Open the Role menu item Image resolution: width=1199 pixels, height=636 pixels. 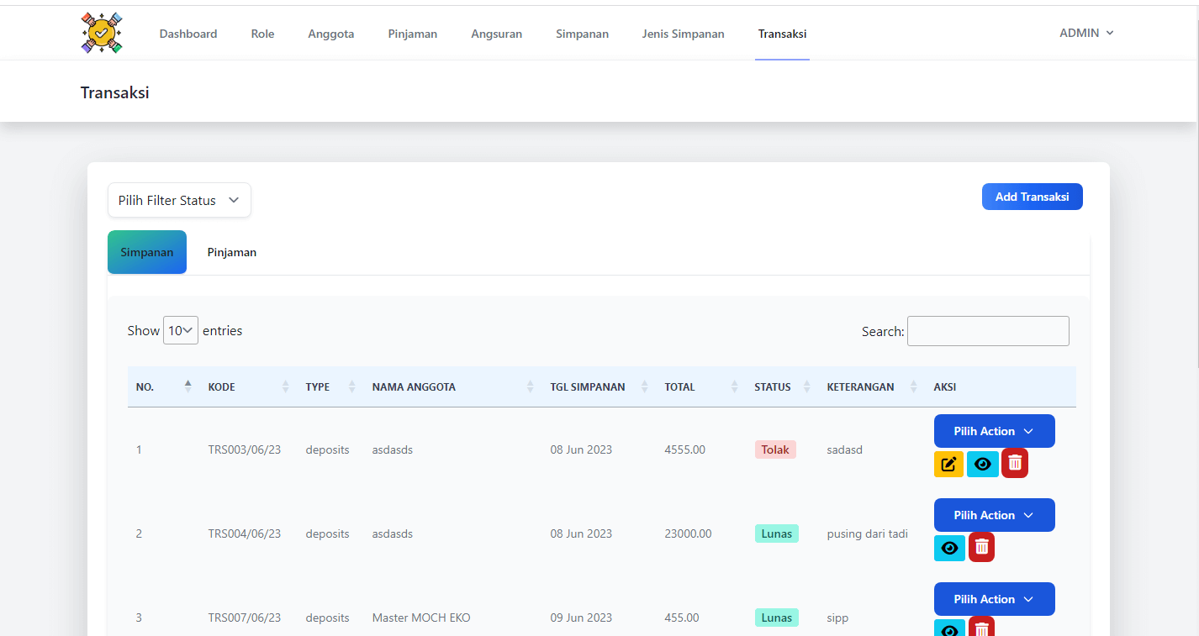point(262,34)
